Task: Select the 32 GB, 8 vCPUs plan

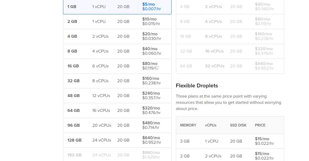Action: pyautogui.click(x=117, y=81)
